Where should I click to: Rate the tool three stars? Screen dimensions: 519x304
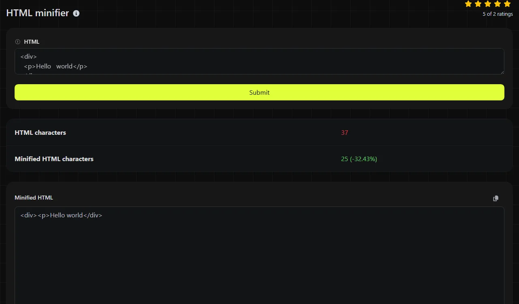pyautogui.click(x=488, y=4)
